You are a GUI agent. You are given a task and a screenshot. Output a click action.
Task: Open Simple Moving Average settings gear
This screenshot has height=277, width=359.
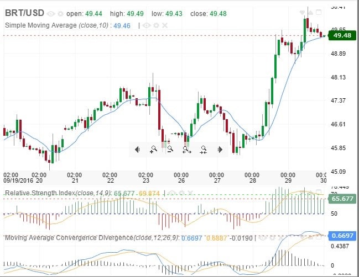(x=155, y=25)
